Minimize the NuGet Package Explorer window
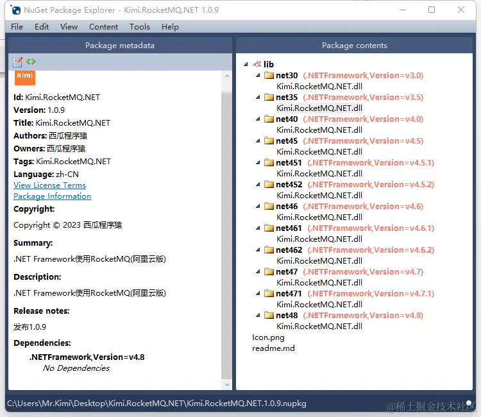The image size is (481, 417). click(x=403, y=10)
